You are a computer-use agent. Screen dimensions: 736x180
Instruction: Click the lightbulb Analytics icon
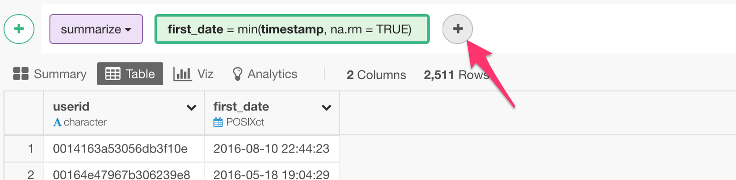pos(237,74)
